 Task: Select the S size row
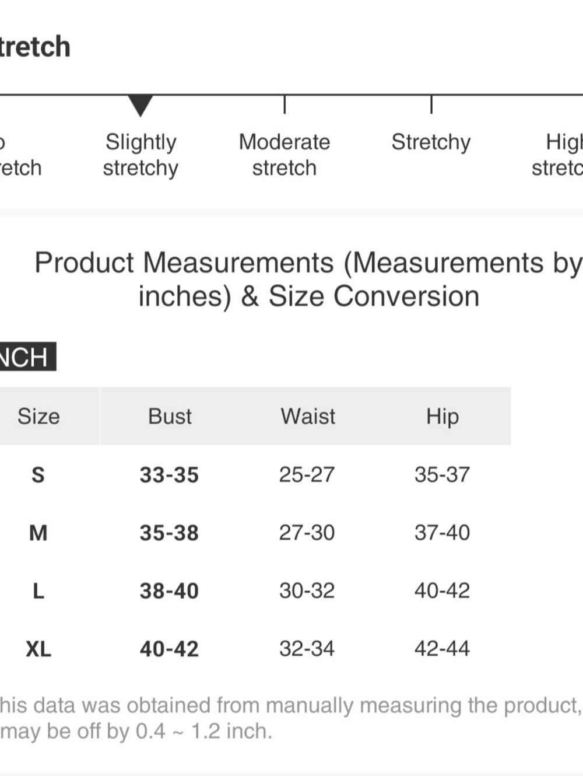click(255, 474)
